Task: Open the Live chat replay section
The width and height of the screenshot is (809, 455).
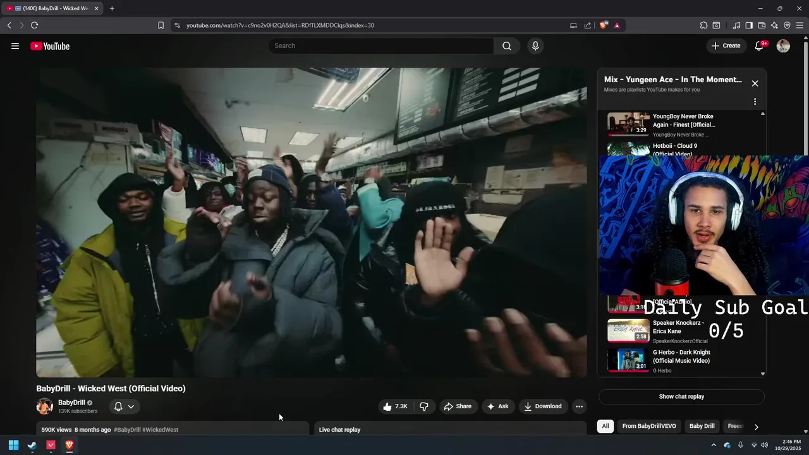Action: point(450,429)
